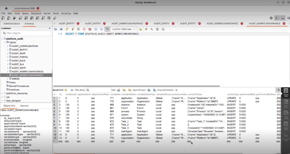
Task: Open find panel magnifier icon in editor toolbar
Action: tap(152, 29)
